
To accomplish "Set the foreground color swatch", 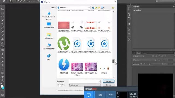I will [2, 86].
